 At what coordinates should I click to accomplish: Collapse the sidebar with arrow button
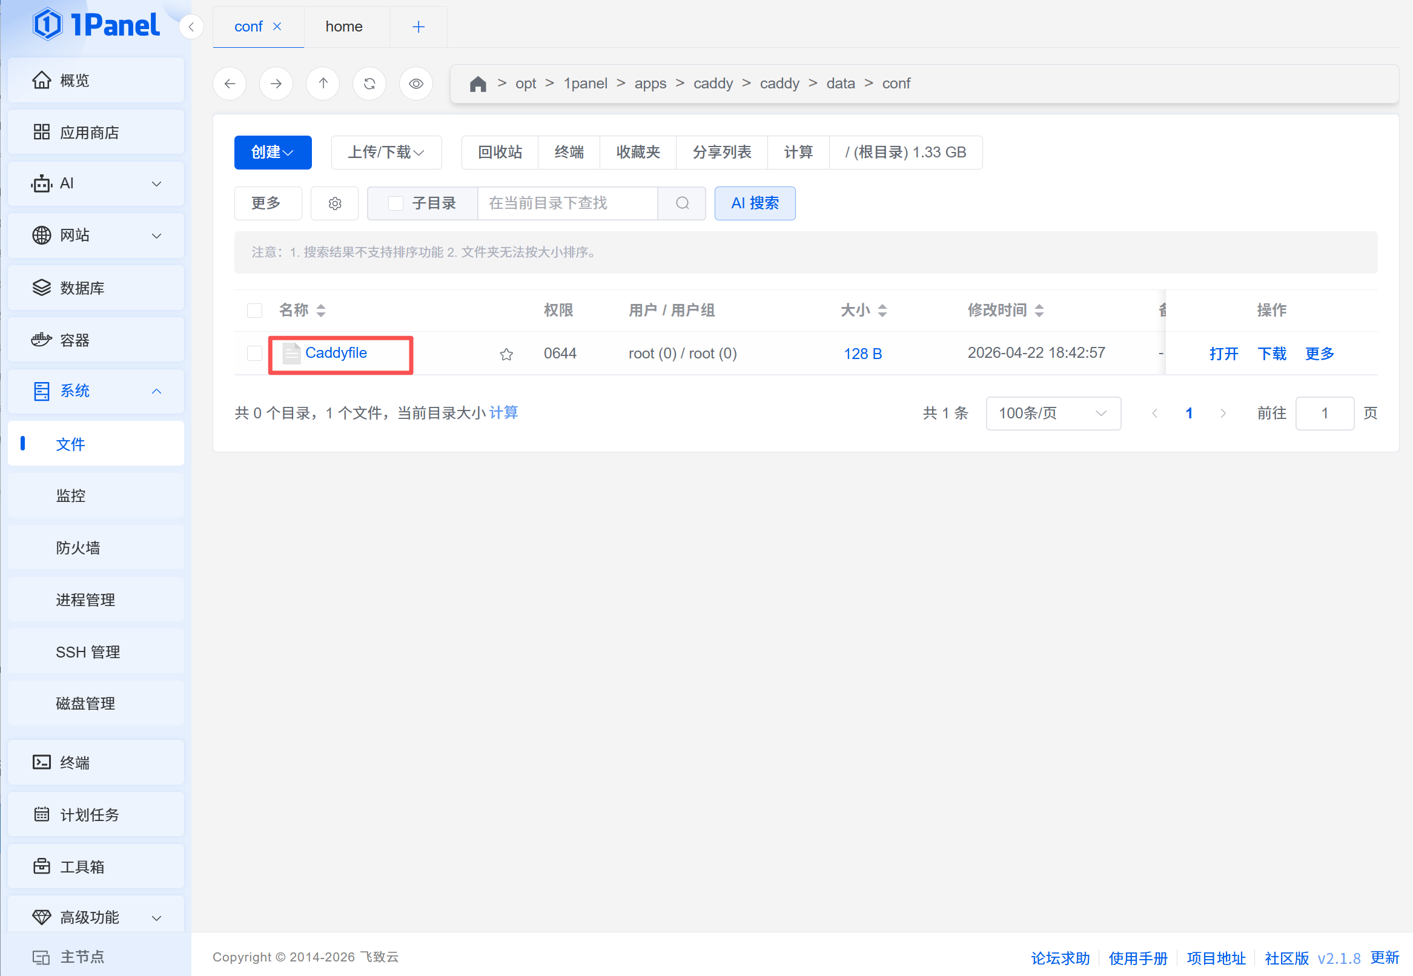click(x=191, y=27)
